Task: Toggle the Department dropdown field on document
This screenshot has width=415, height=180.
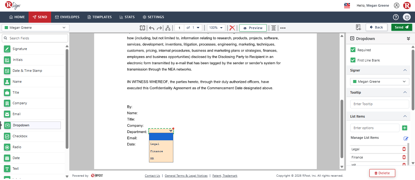Action: (x=161, y=131)
